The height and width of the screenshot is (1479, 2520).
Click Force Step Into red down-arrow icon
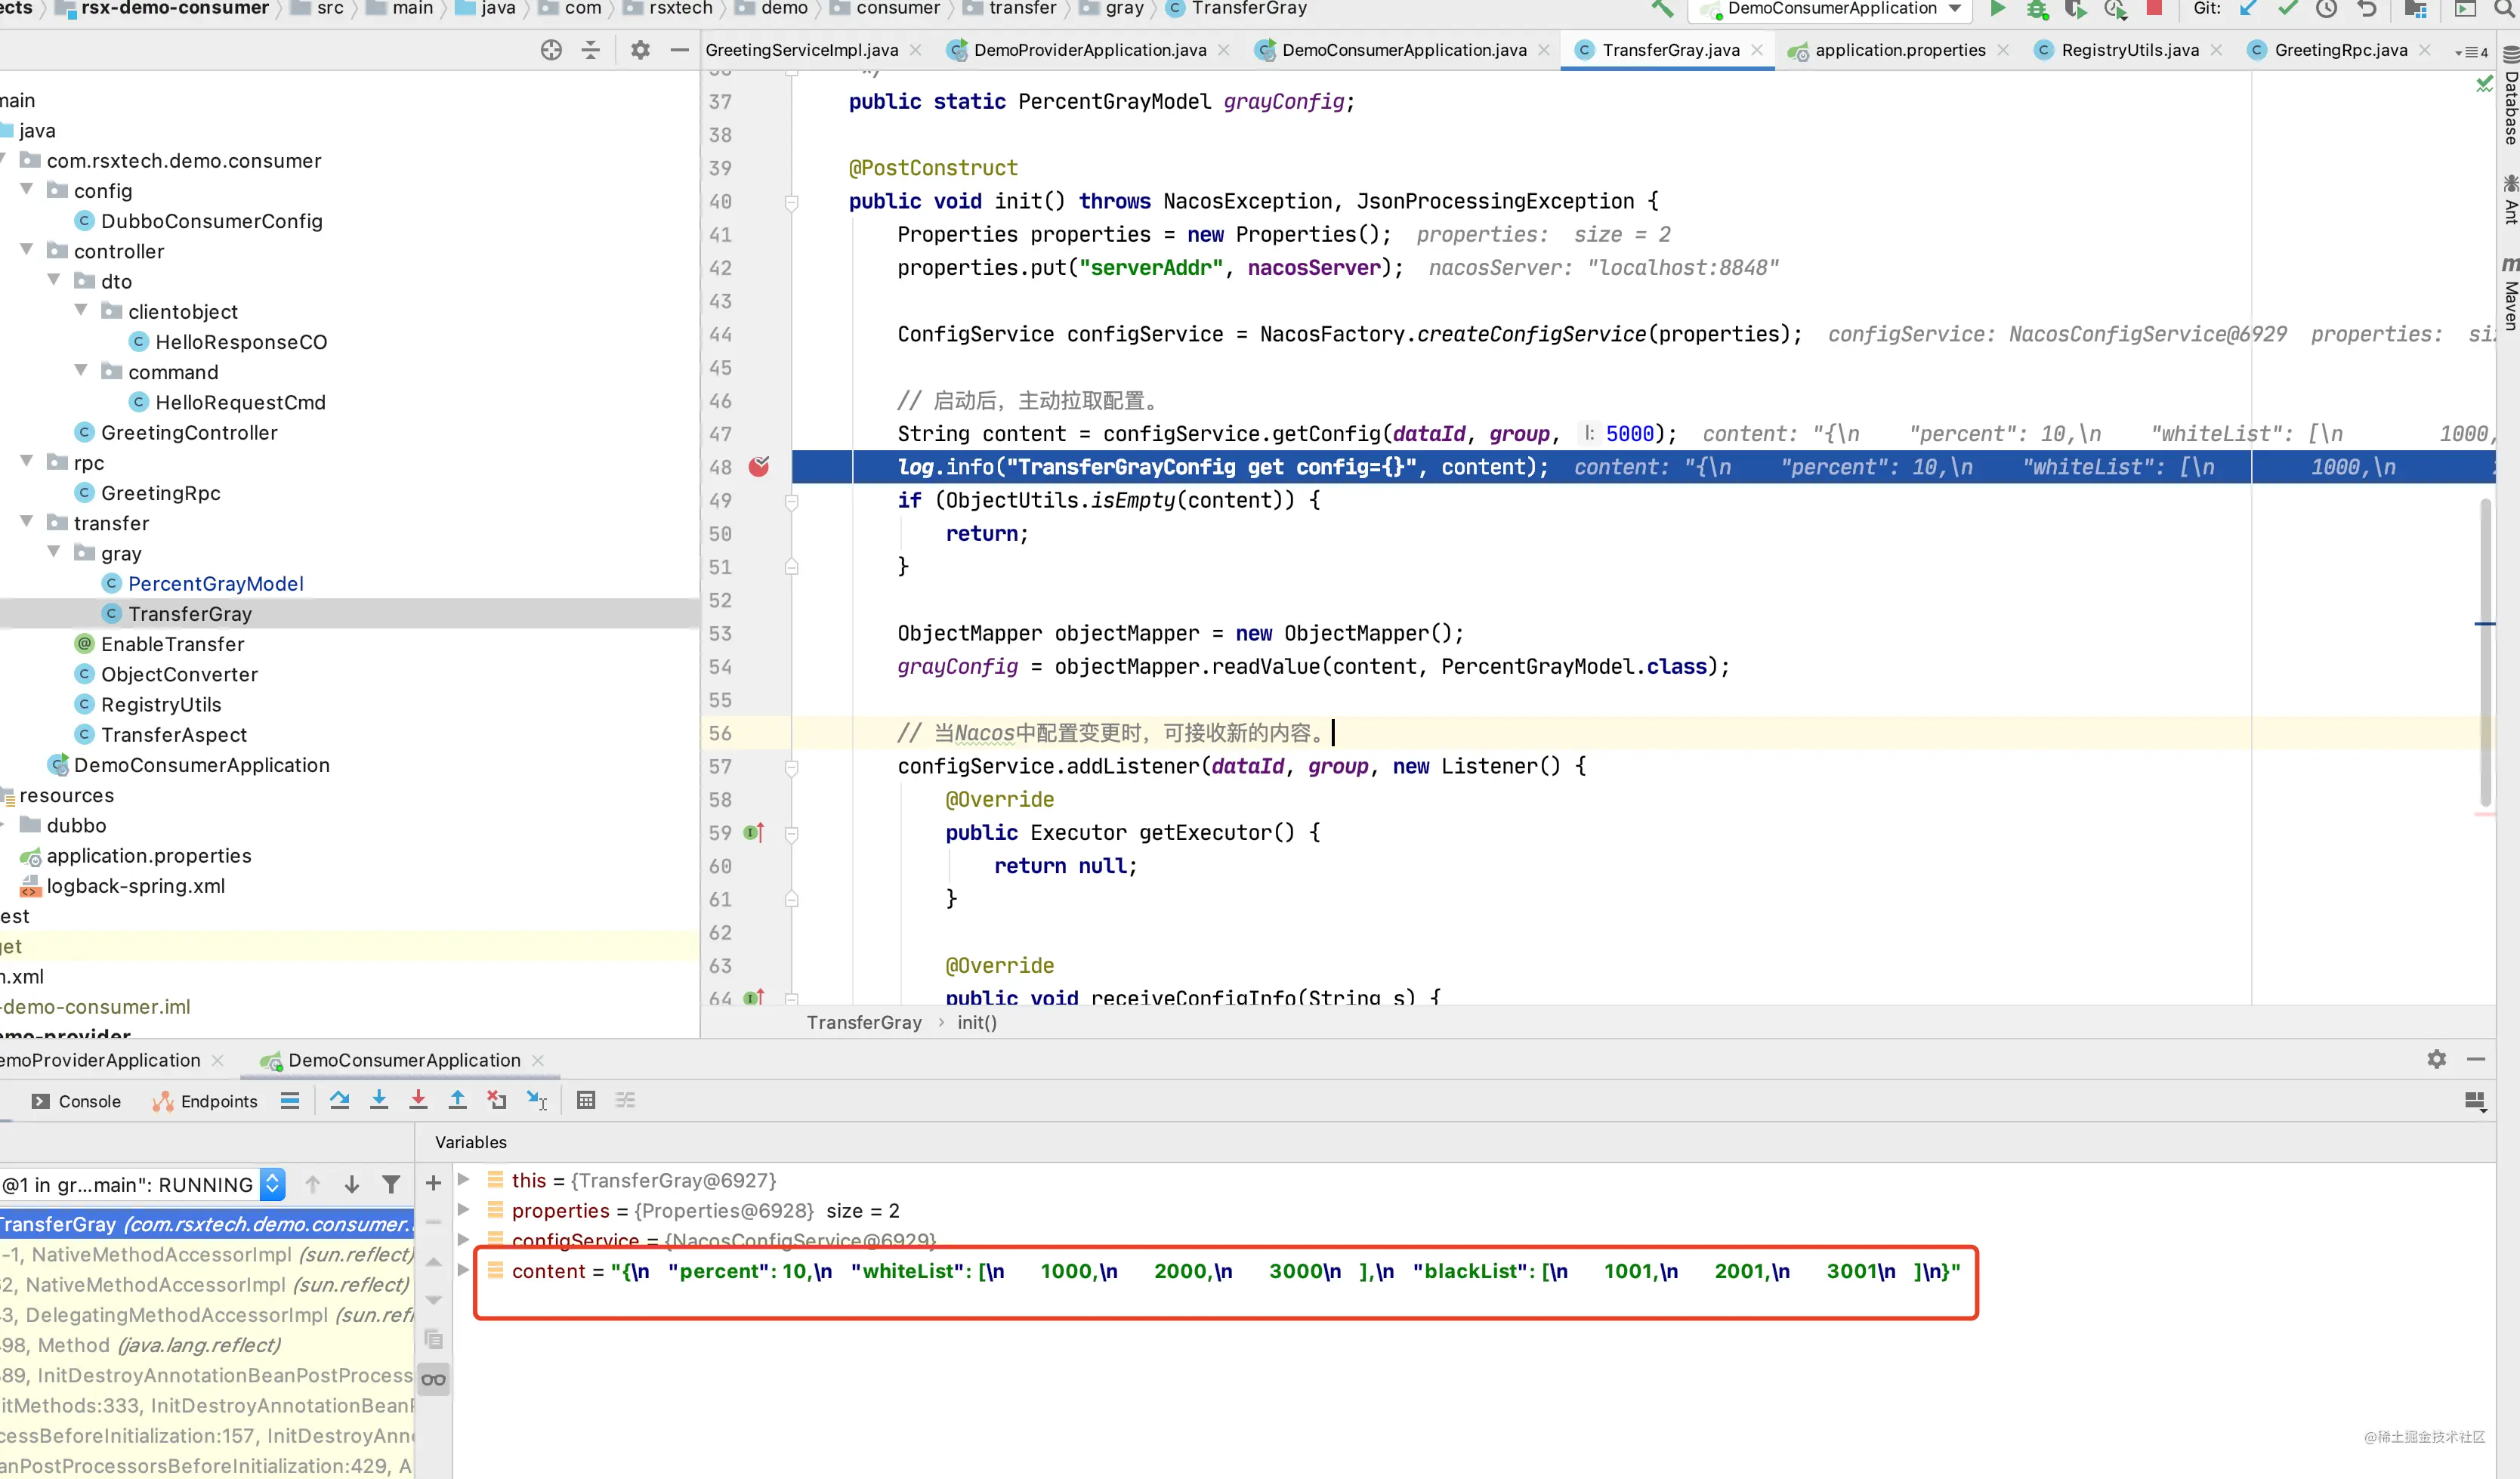418,1100
